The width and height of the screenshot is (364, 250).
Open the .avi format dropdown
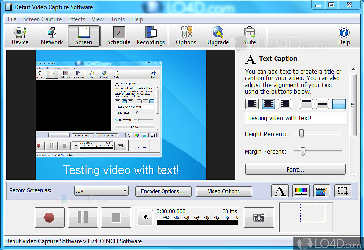(101, 191)
